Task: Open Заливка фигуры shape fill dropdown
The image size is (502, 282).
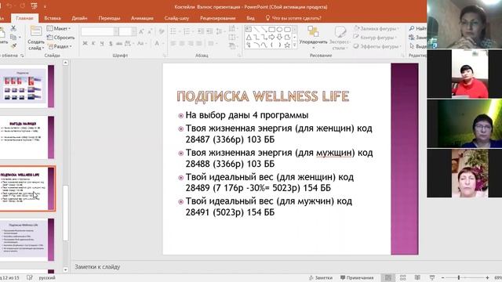Action: pos(376,28)
